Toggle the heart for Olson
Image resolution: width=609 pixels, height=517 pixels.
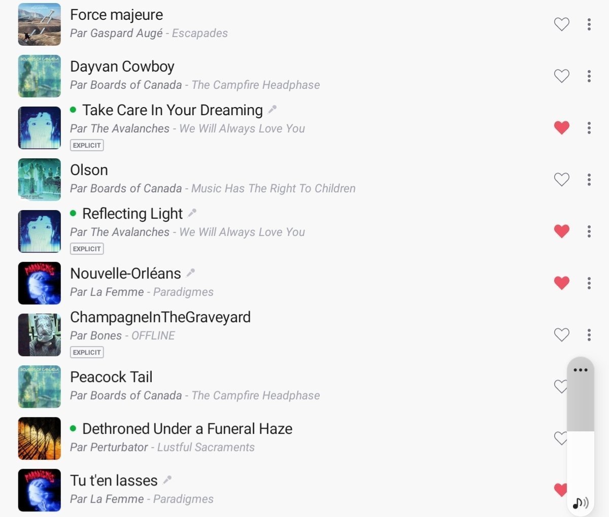pyautogui.click(x=561, y=179)
